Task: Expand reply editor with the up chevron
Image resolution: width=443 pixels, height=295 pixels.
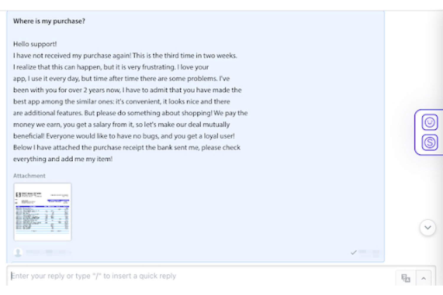Action: click(424, 278)
